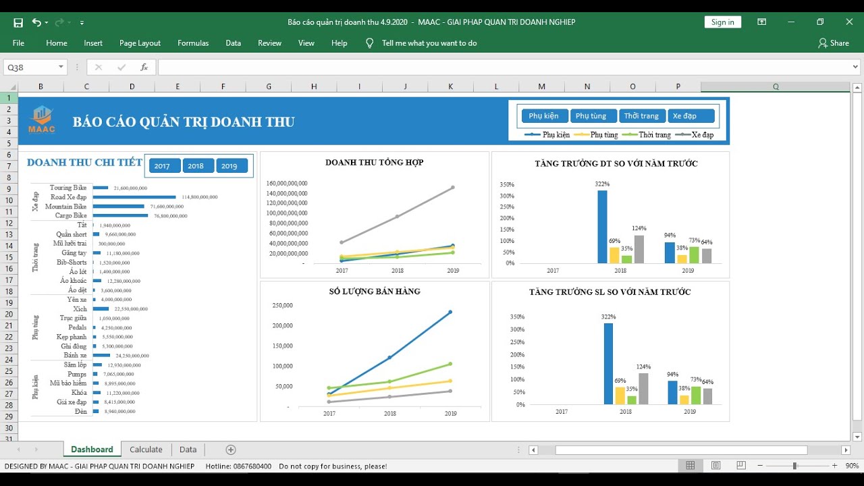Click the horizontal scrollbar thumb

682,450
